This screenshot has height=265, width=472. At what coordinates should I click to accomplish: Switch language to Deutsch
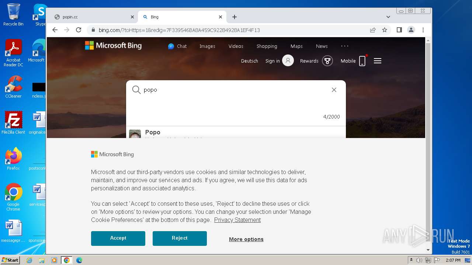[x=250, y=61]
